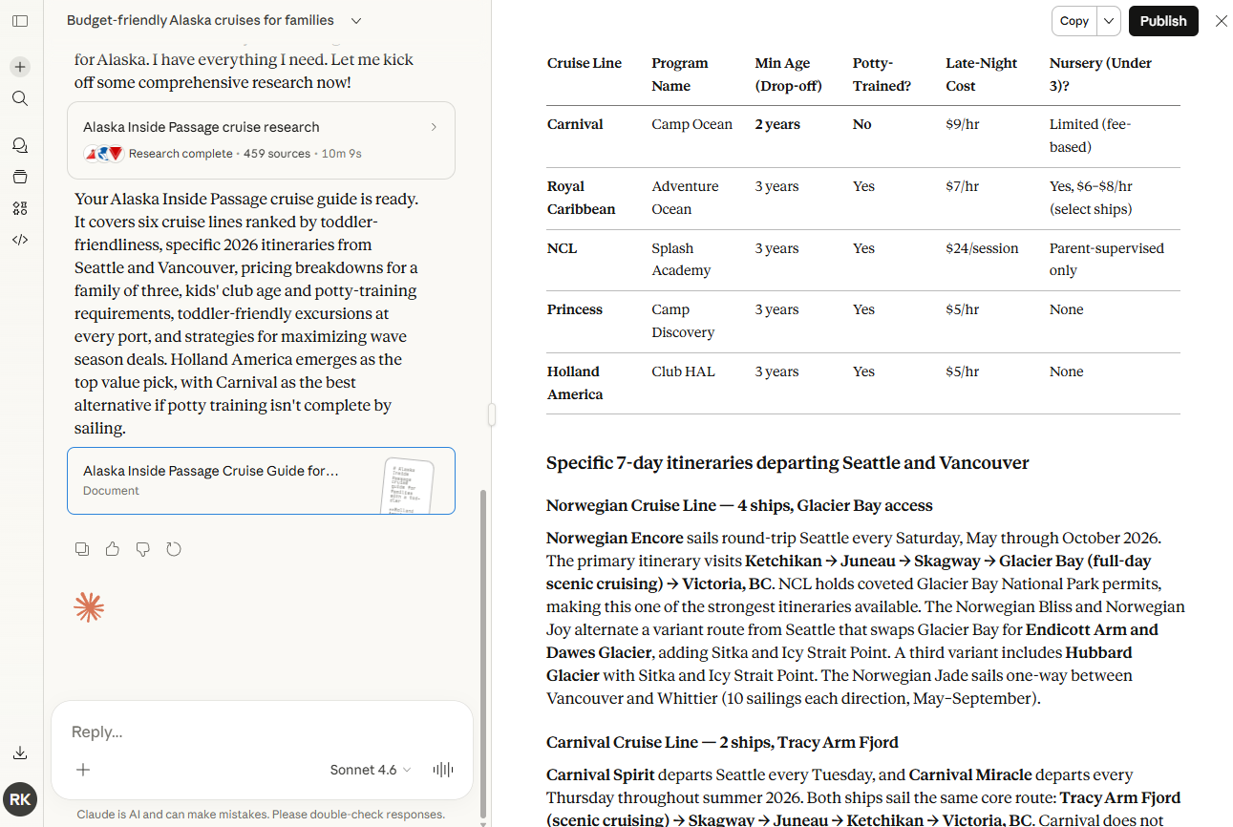Open the Code icon in sidebar

coord(20,240)
